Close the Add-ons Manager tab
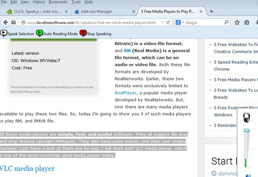Screen dimensions: 258x177 [134, 12]
